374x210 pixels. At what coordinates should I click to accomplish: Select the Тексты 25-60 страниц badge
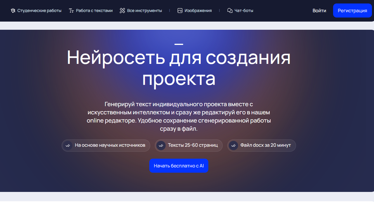click(x=188, y=145)
